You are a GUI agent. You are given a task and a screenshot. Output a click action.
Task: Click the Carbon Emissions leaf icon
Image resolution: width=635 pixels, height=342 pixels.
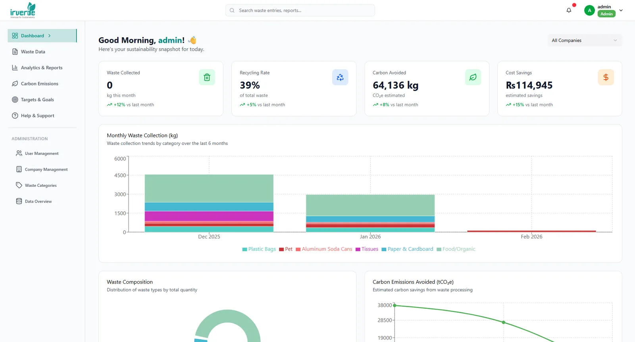pyautogui.click(x=15, y=84)
